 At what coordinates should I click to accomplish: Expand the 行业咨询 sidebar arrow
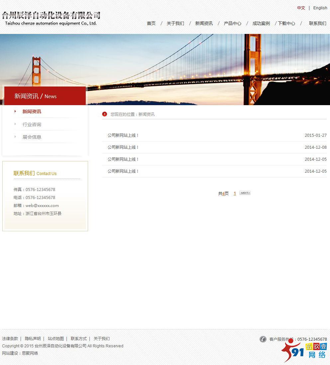[x=15, y=124]
